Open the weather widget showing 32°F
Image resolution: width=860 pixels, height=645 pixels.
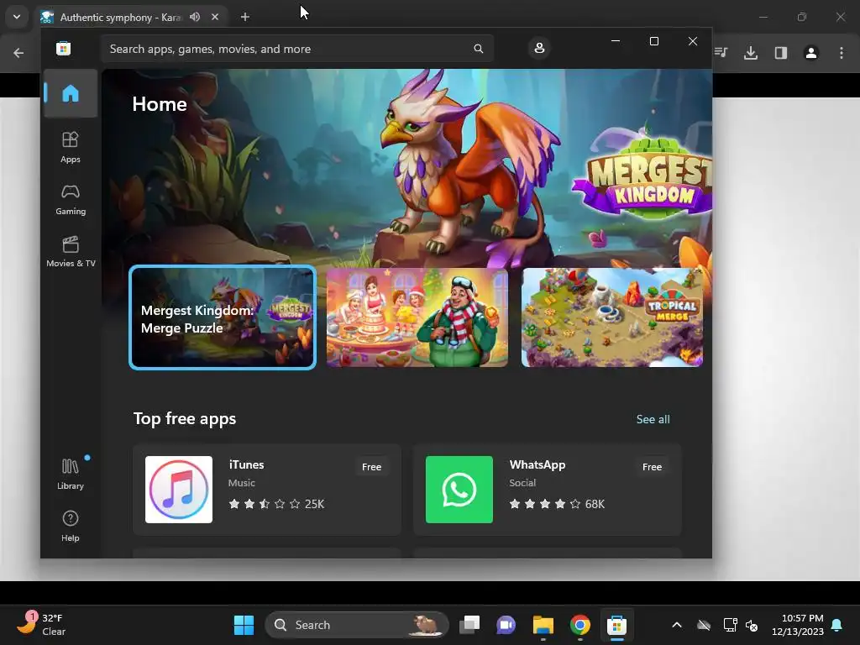tap(41, 624)
